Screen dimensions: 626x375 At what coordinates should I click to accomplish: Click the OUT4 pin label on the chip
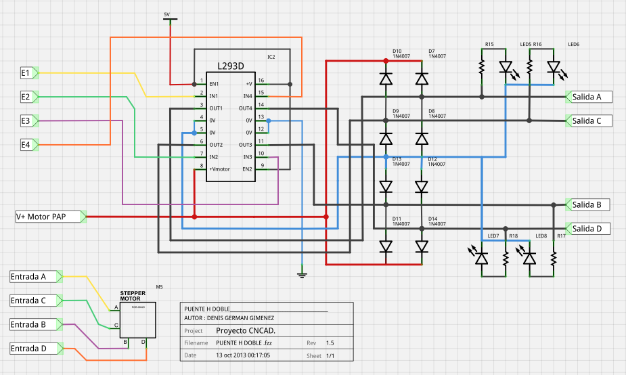246,108
